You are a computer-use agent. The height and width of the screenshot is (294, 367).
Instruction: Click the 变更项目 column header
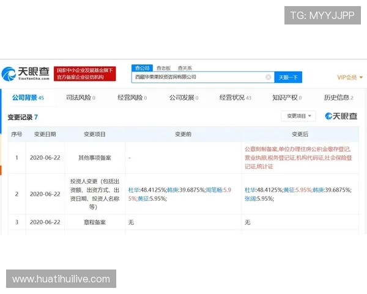95,134
